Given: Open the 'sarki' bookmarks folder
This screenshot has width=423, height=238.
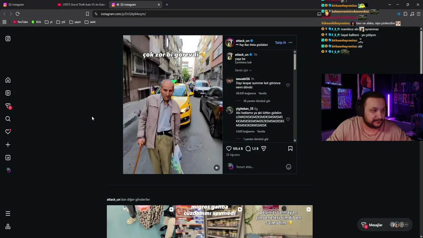Looking at the screenshot, I should coord(90,22).
